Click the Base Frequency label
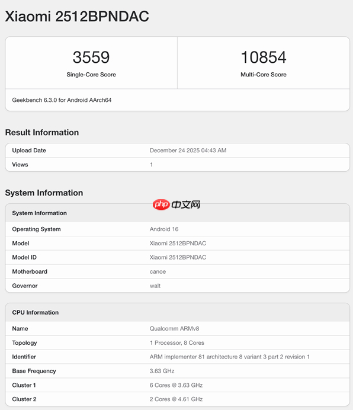The width and height of the screenshot is (353, 410). pyautogui.click(x=34, y=371)
